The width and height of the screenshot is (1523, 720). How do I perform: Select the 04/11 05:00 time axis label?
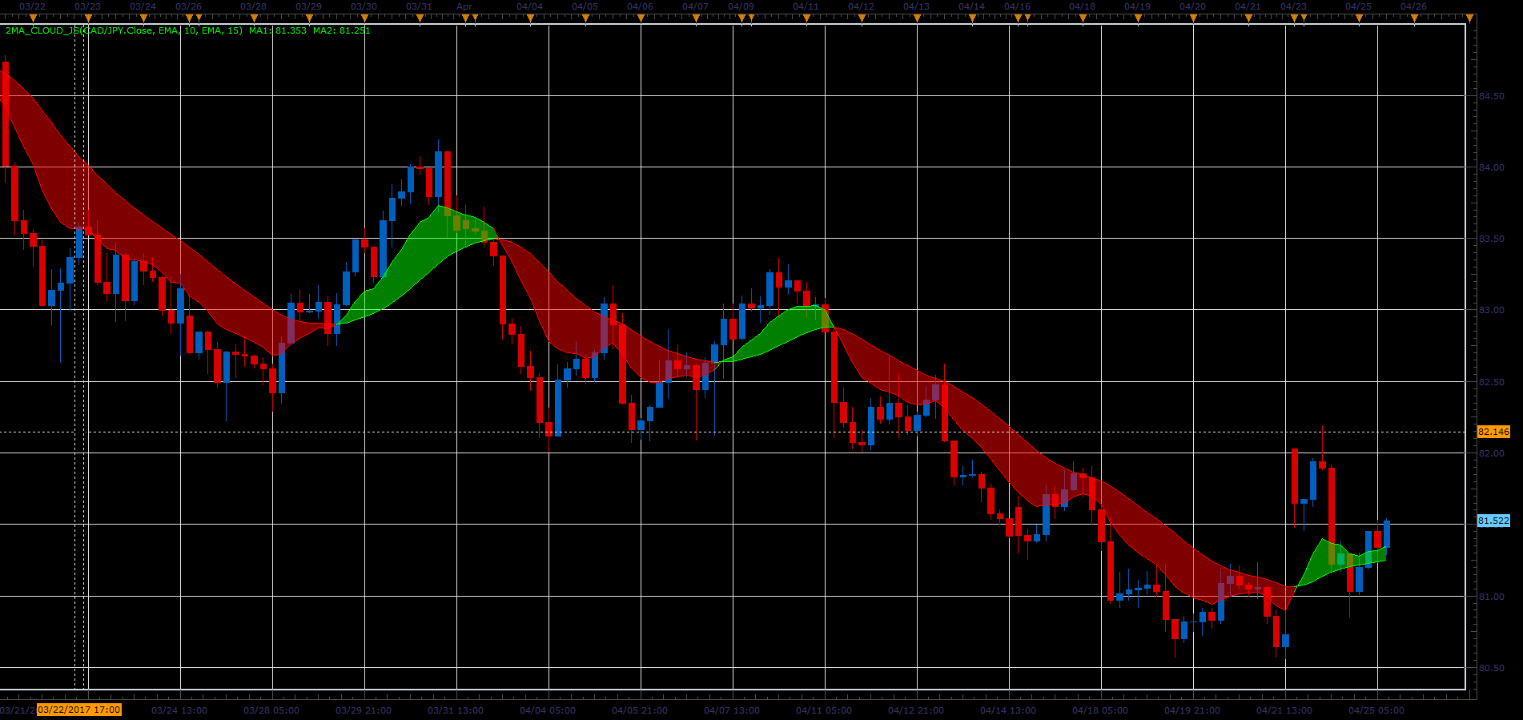(x=824, y=710)
